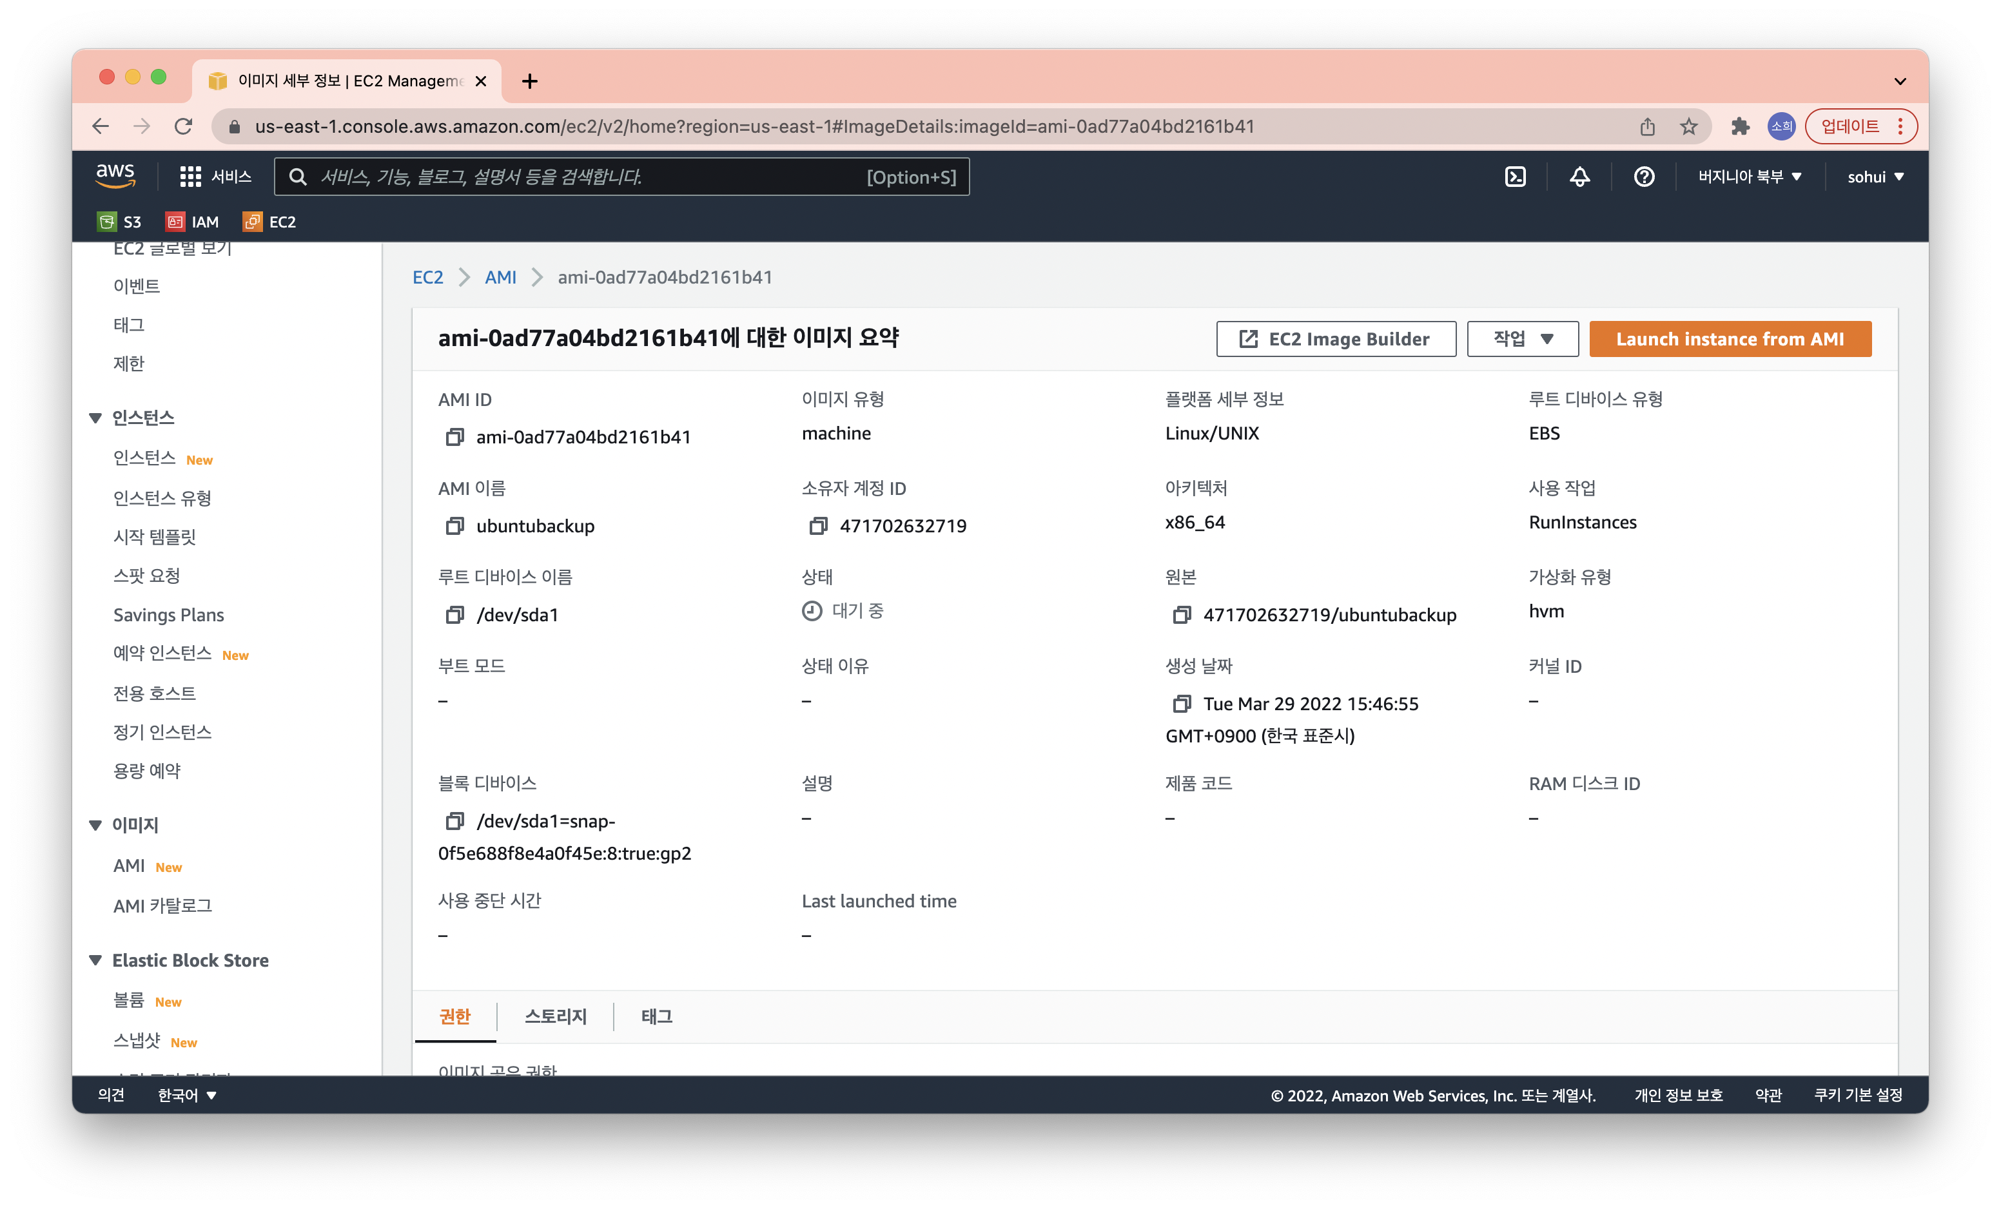2001x1209 pixels.
Task: Select the EC2 image details browser tab
Action: pyautogui.click(x=347, y=81)
